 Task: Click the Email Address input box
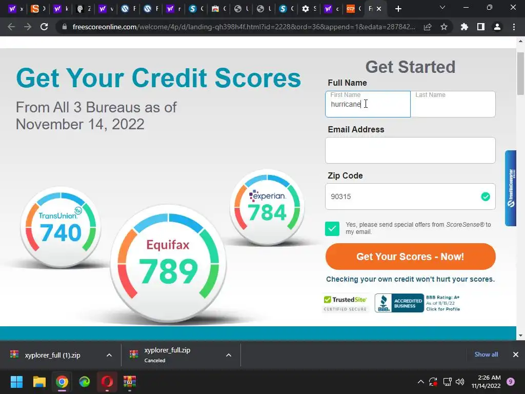[410, 150]
